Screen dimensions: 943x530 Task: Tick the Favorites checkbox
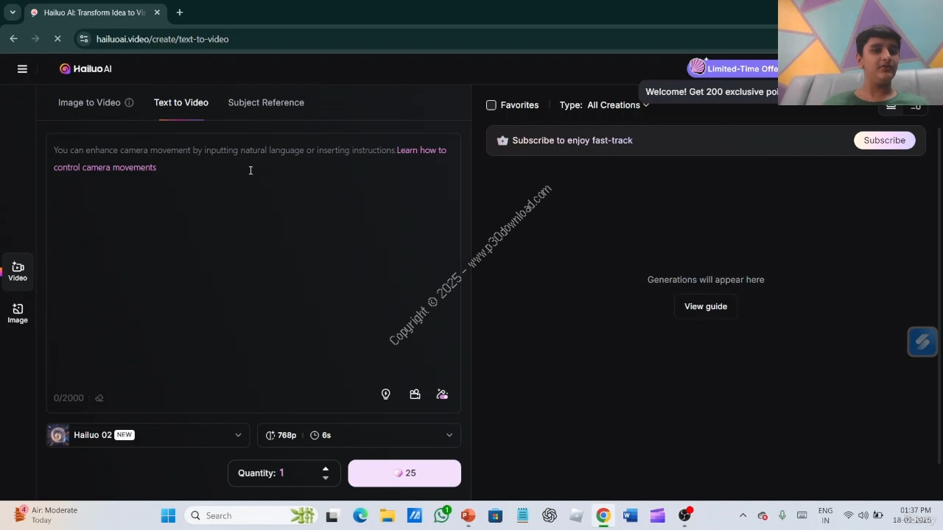491,105
